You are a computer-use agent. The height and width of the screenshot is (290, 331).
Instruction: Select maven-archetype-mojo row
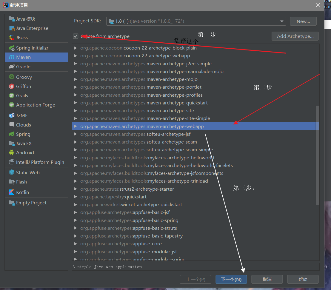pyautogui.click(x=195, y=79)
